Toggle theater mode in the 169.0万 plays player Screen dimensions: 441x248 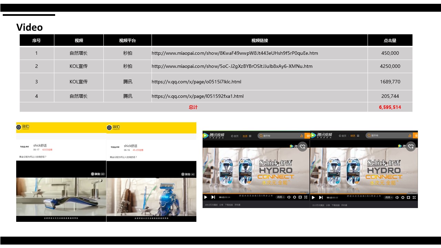pyautogui.click(x=300, y=197)
